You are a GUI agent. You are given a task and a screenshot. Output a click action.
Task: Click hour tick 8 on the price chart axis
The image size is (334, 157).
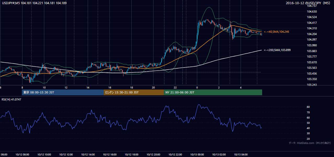pyautogui.click(x=22, y=88)
